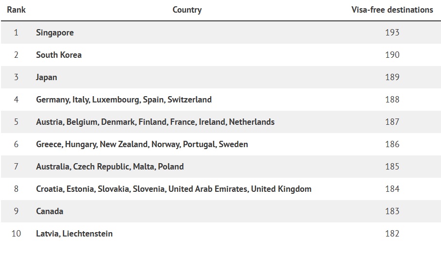
Task: Select the Canada country entry
Action: (50, 211)
